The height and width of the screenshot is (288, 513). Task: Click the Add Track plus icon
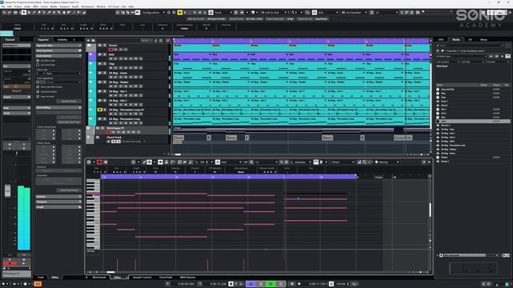[x=89, y=41]
